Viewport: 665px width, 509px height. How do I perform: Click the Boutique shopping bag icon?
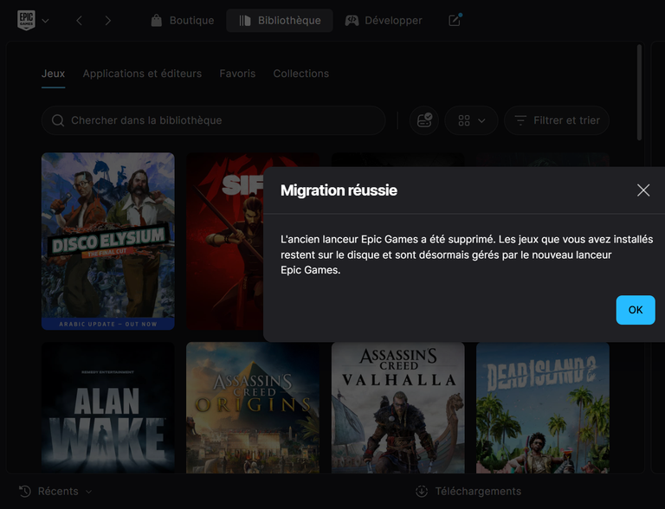point(157,21)
